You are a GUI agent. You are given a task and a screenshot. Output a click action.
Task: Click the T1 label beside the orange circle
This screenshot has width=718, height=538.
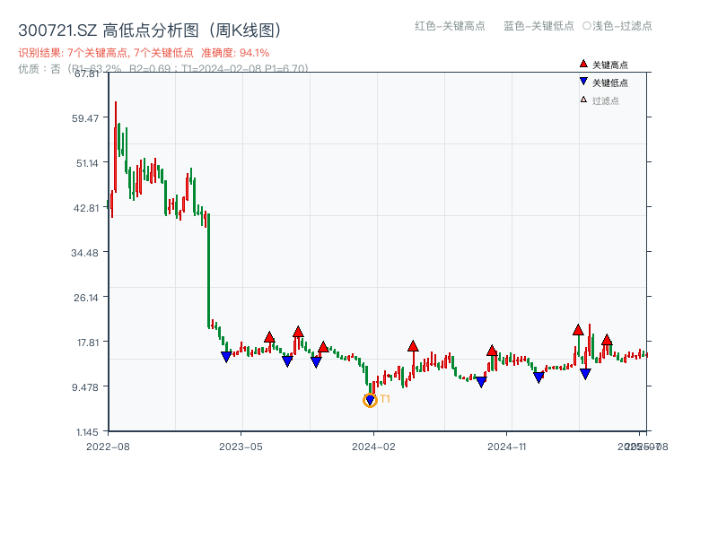pyautogui.click(x=385, y=397)
